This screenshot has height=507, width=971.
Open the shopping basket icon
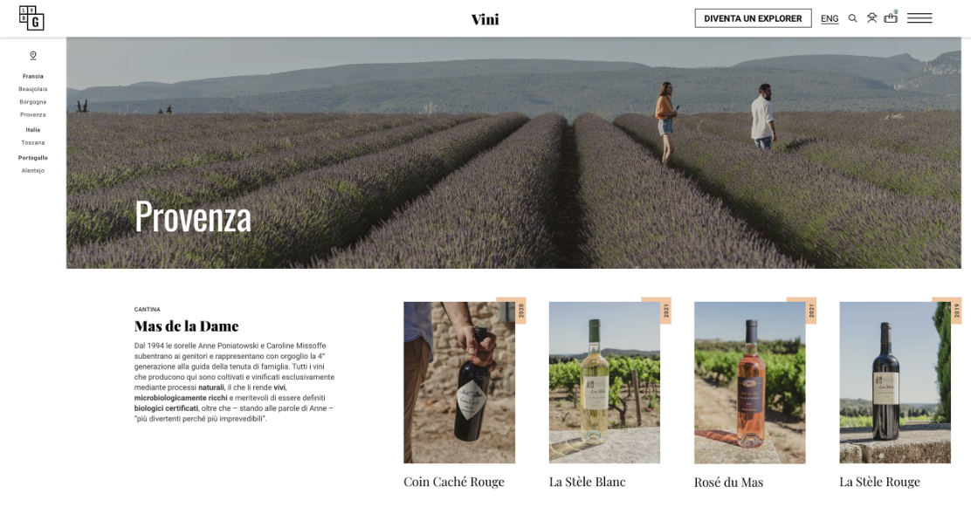892,17
